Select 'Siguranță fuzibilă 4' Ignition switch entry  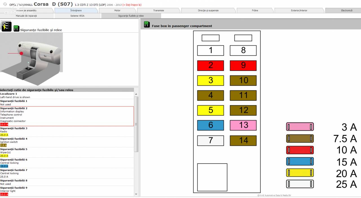click(67, 142)
